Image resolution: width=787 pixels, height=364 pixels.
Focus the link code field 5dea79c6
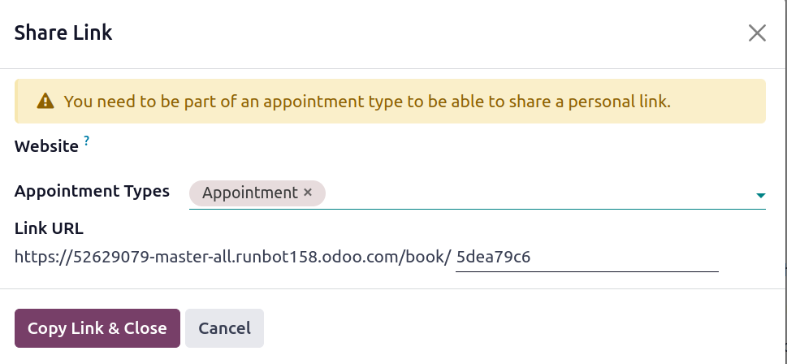click(x=585, y=258)
